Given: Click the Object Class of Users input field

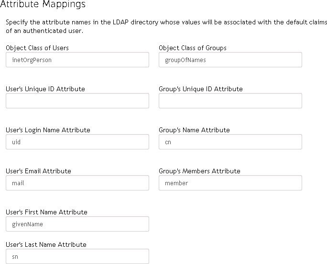Looking at the screenshot, I should 77,60.
